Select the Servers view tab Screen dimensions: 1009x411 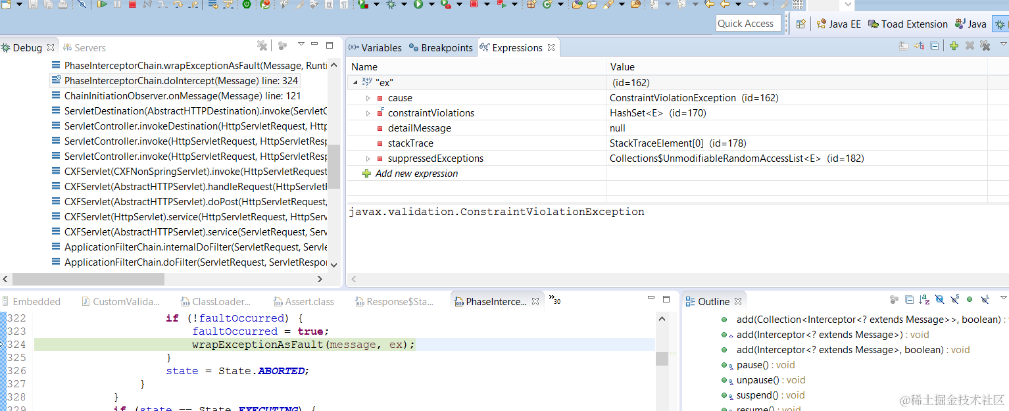[84, 47]
